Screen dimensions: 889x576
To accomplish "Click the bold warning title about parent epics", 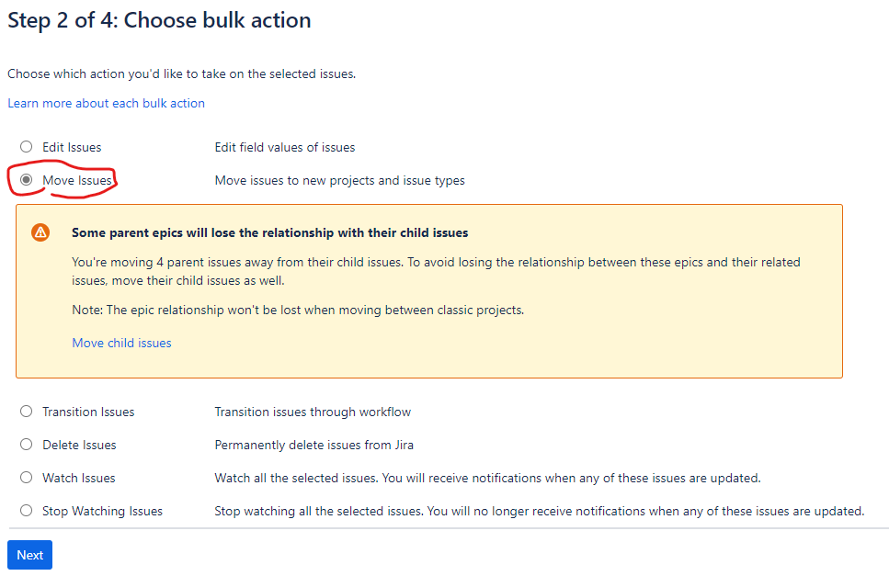I will [x=269, y=232].
